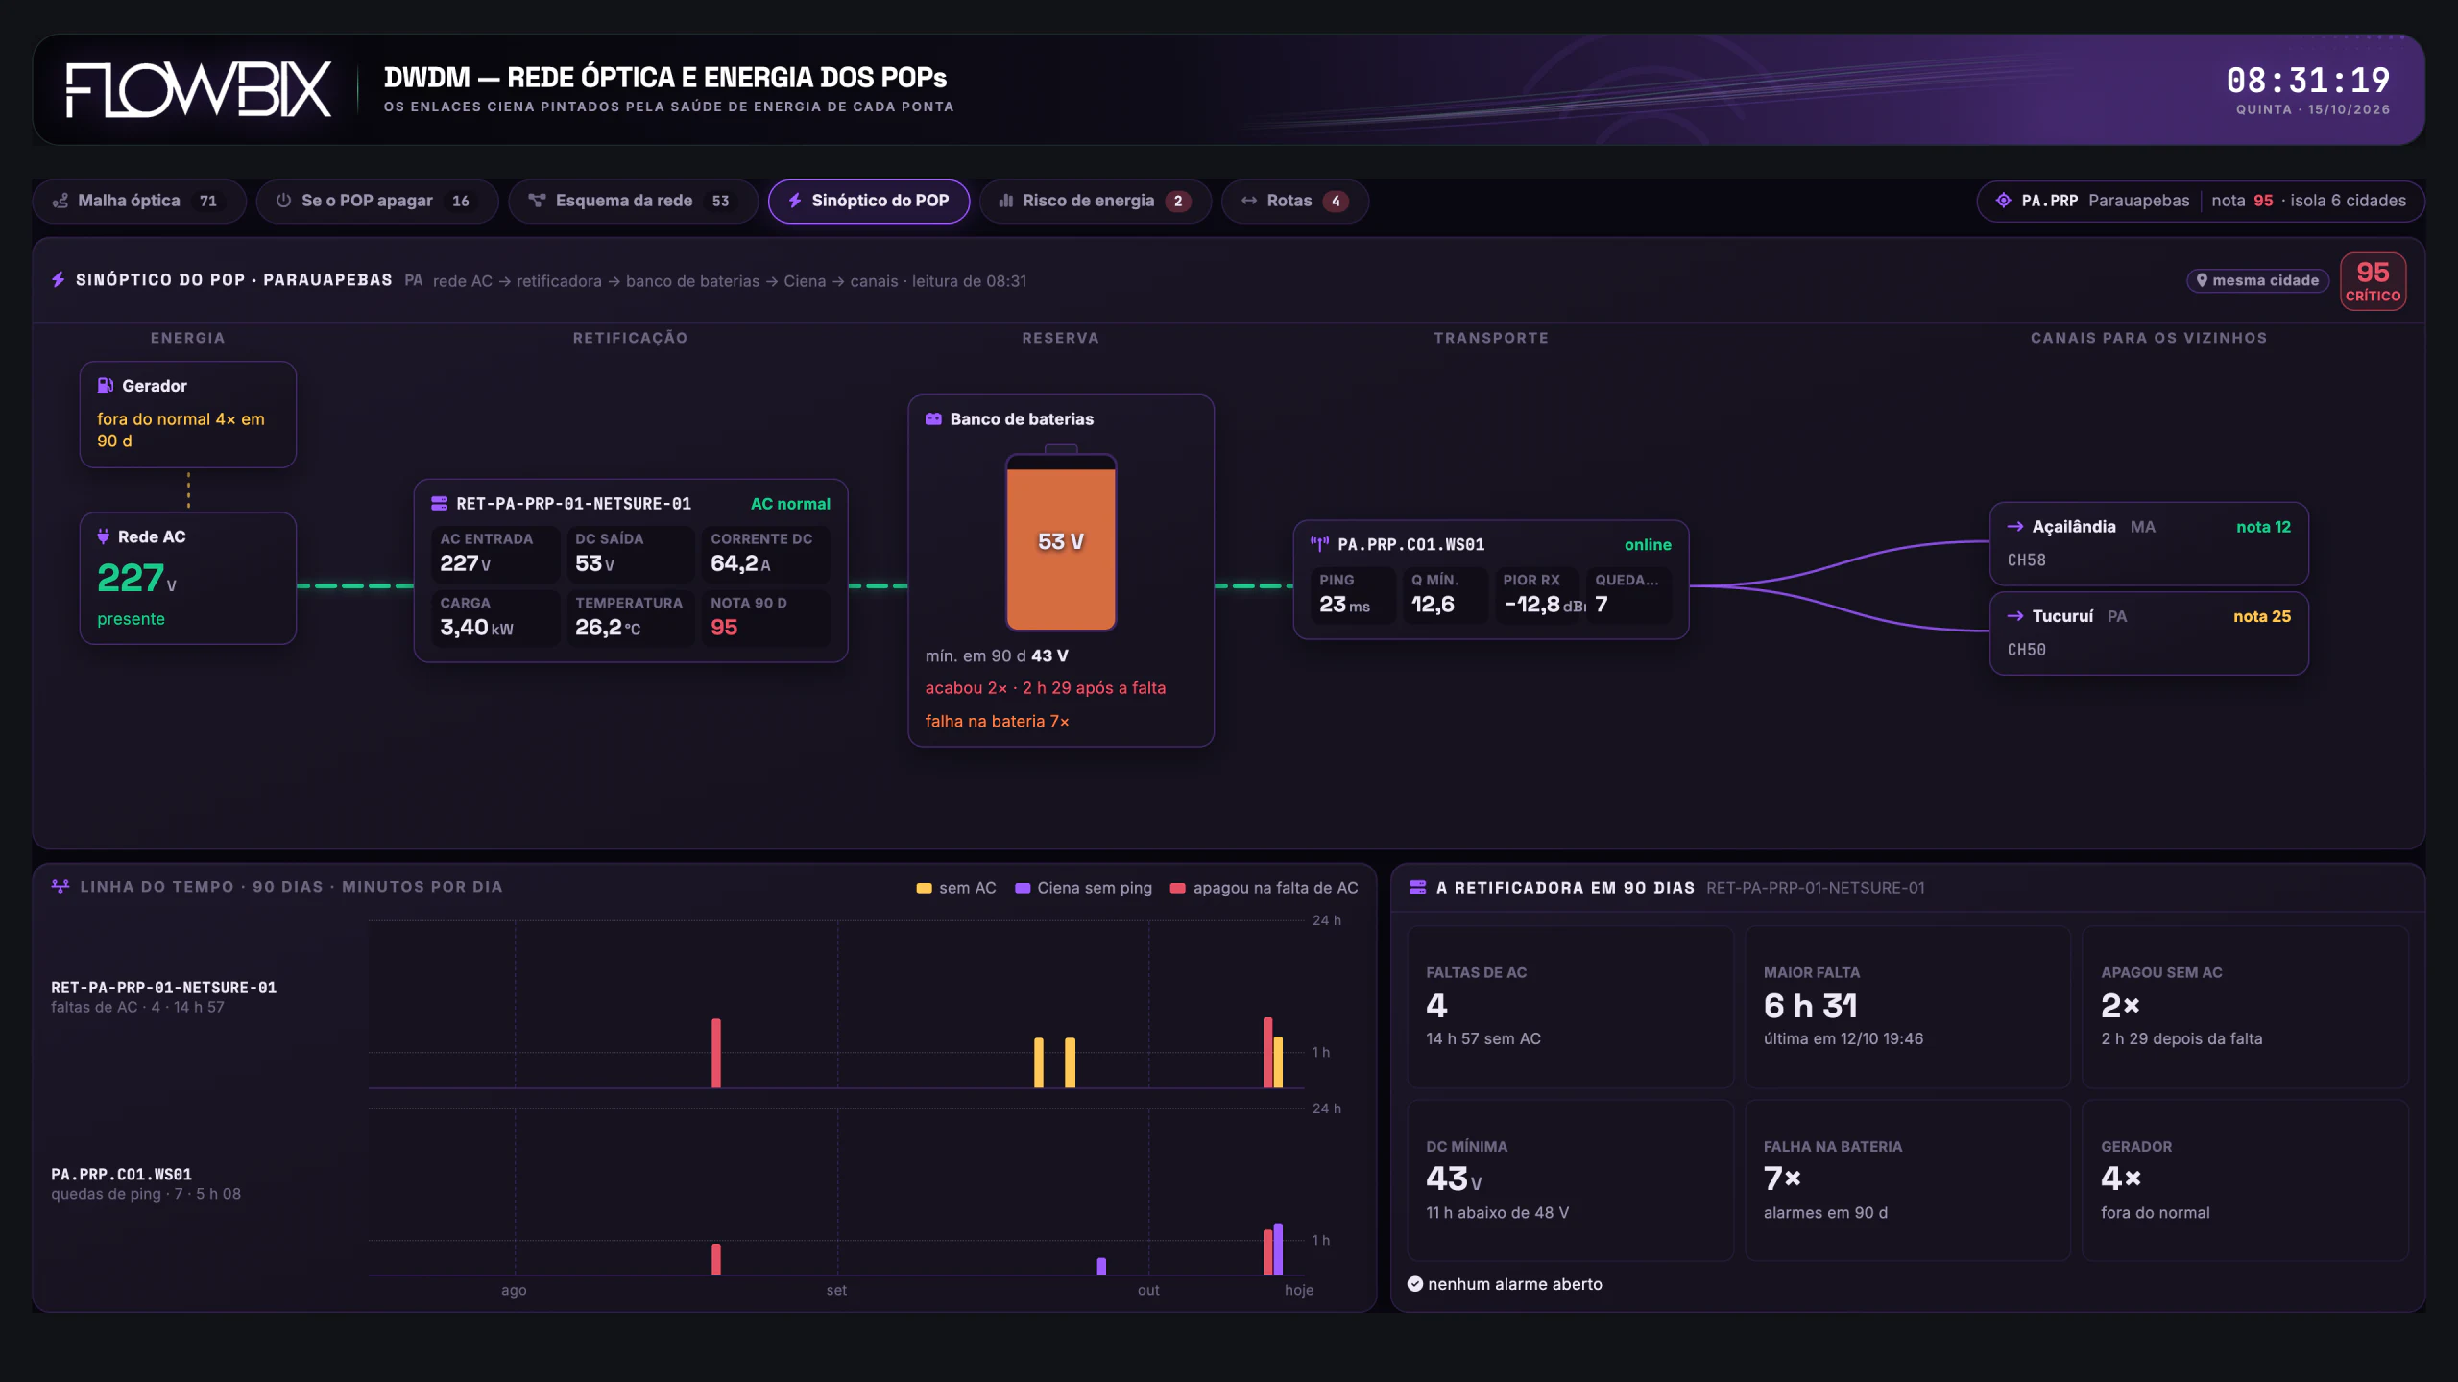Click the Risco de energia bars icon
The image size is (2458, 1382).
click(x=1006, y=201)
